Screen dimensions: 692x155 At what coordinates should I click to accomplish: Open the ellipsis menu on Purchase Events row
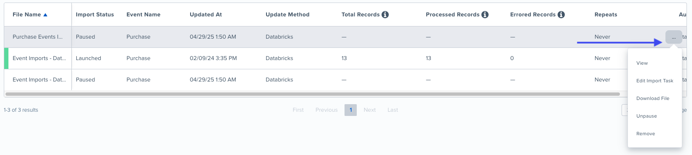click(x=673, y=37)
